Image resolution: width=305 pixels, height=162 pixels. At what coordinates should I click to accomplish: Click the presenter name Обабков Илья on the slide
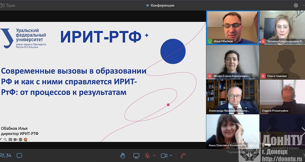coord(14,128)
